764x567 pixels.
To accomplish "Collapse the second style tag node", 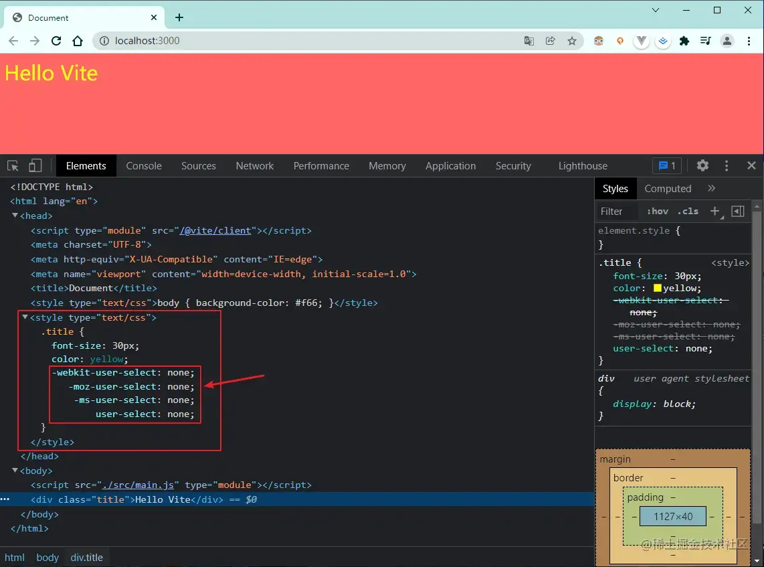I will [x=25, y=317].
